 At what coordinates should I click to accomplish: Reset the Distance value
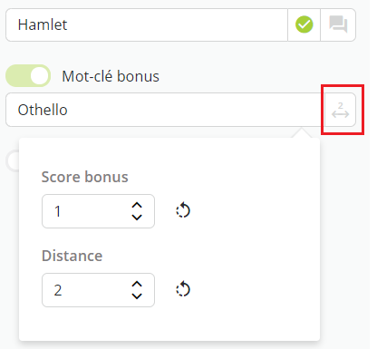pos(183,289)
